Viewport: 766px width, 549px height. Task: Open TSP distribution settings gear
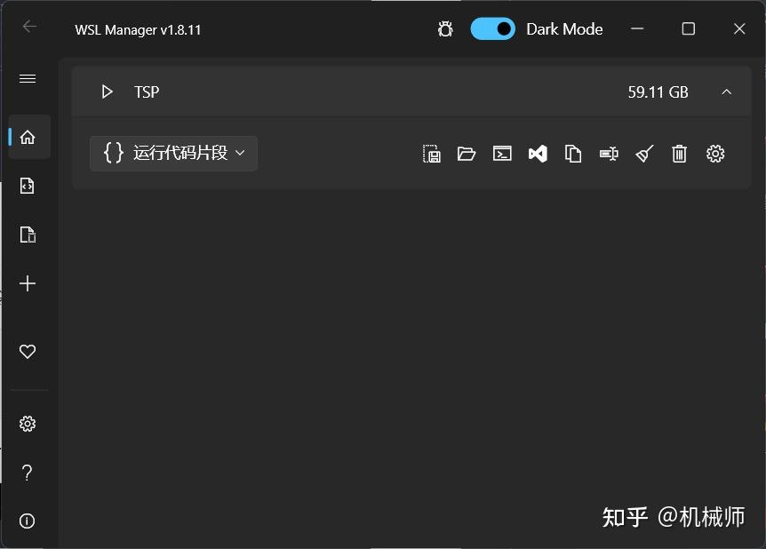click(715, 154)
